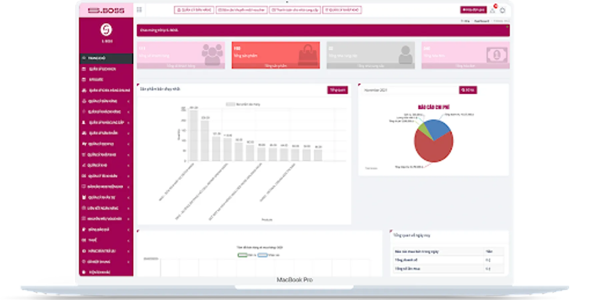The width and height of the screenshot is (593, 300).
Task: Click the customers group icon in first card
Action: tap(212, 54)
